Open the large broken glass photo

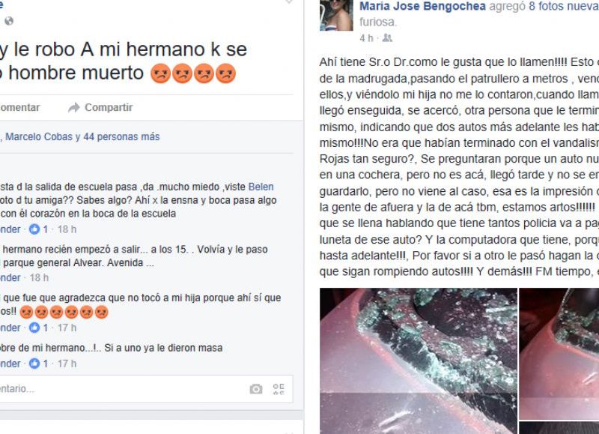pos(419,361)
